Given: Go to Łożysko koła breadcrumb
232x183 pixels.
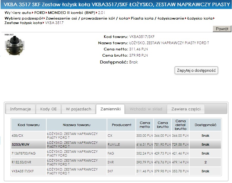Looking at the screenshot, I should (200, 18).
